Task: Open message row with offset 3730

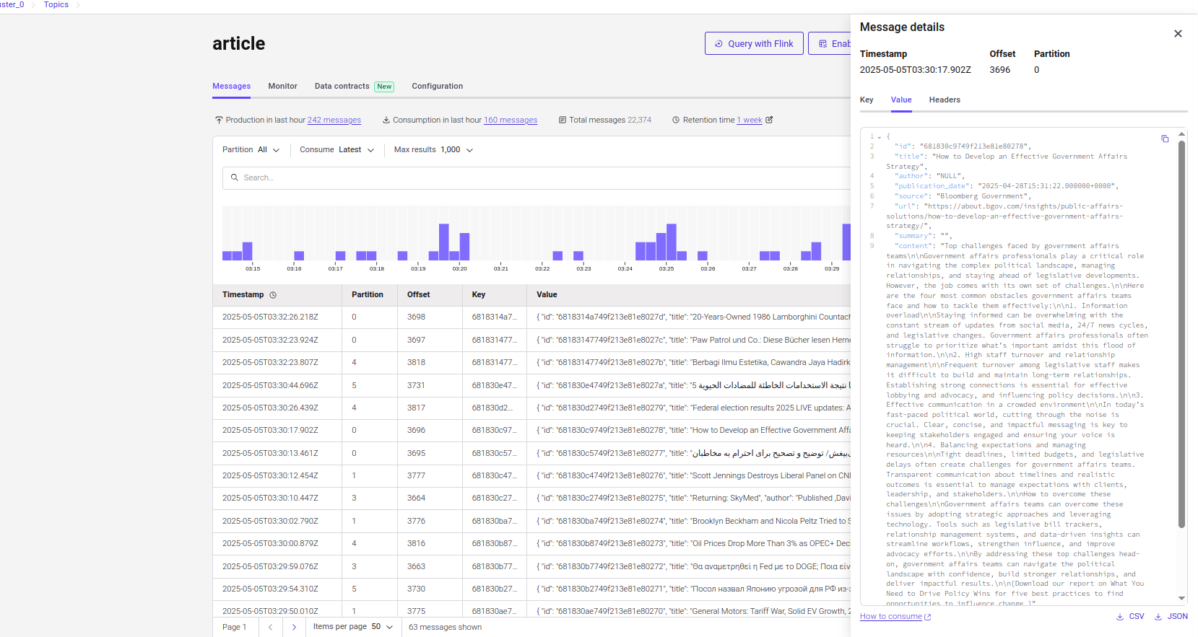Action: point(531,589)
